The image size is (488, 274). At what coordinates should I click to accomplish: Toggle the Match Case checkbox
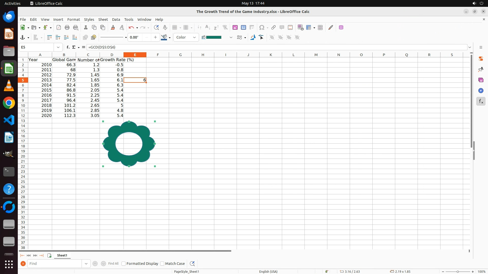pos(162,264)
